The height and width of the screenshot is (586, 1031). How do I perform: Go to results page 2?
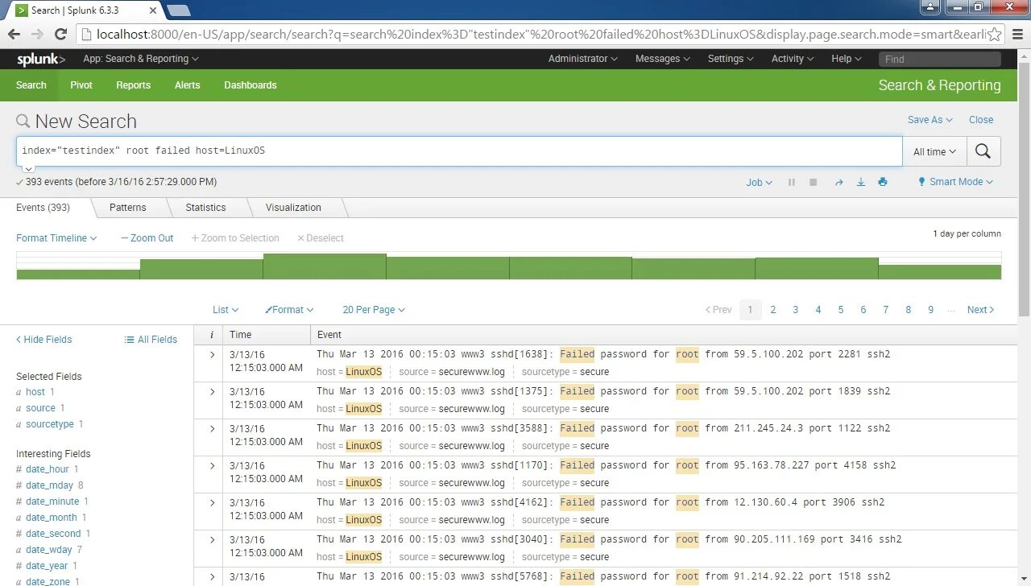click(773, 310)
